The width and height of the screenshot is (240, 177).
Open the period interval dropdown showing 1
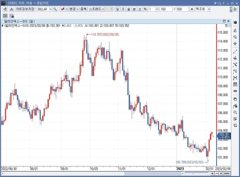(157, 9)
